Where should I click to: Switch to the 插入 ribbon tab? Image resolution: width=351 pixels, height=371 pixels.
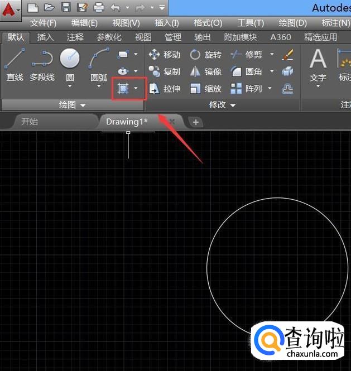pyautogui.click(x=45, y=37)
